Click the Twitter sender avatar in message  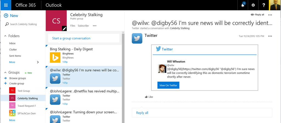[137, 38]
